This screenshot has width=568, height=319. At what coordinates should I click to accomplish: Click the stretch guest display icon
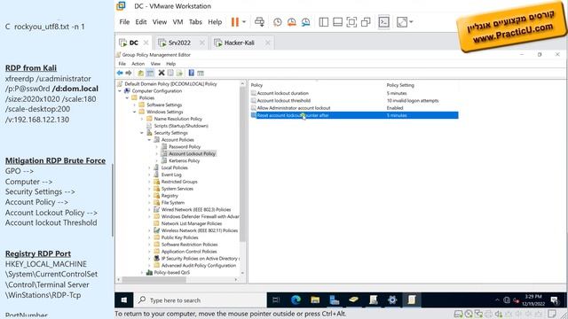tap(402, 22)
